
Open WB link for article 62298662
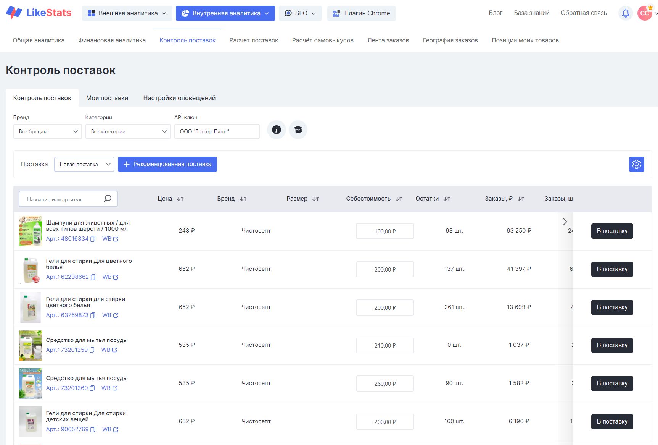tap(110, 277)
